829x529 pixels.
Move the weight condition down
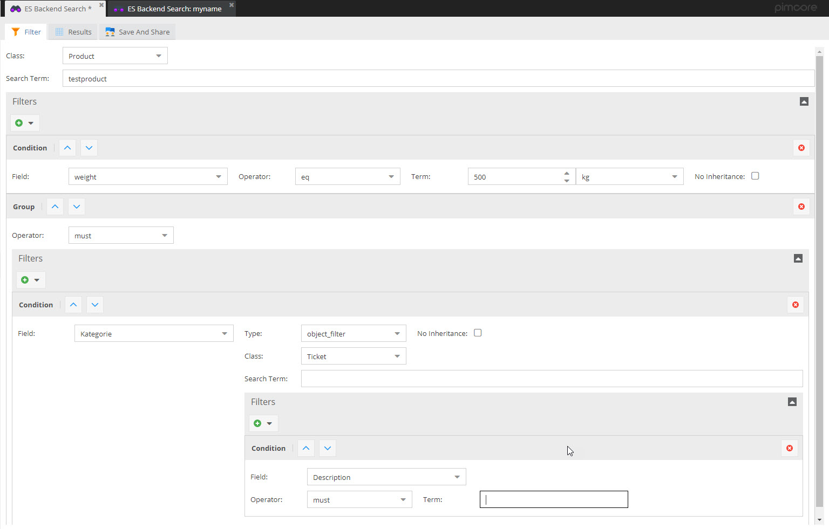coord(89,148)
